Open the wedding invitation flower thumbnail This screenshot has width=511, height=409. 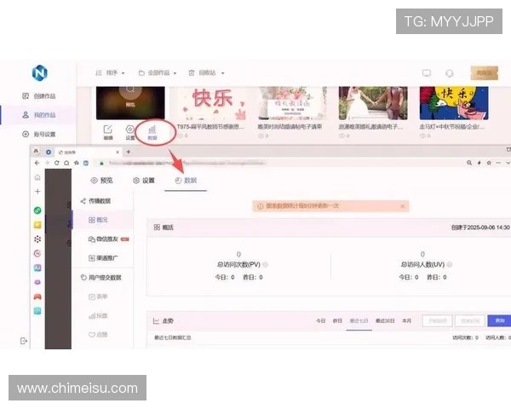click(x=292, y=103)
